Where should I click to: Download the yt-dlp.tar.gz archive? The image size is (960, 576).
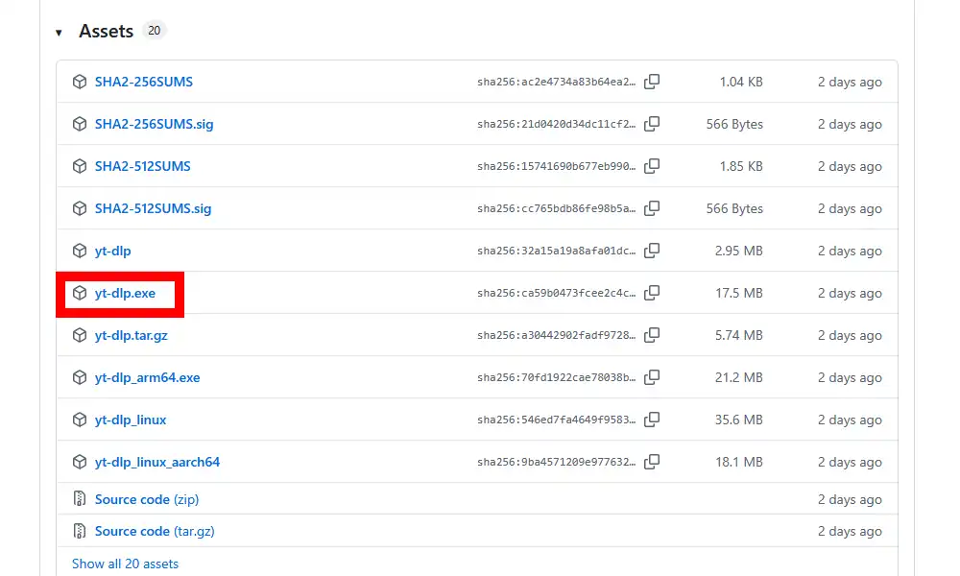[131, 335]
